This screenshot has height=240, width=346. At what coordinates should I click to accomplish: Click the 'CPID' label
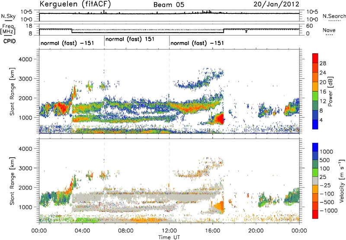[10, 41]
